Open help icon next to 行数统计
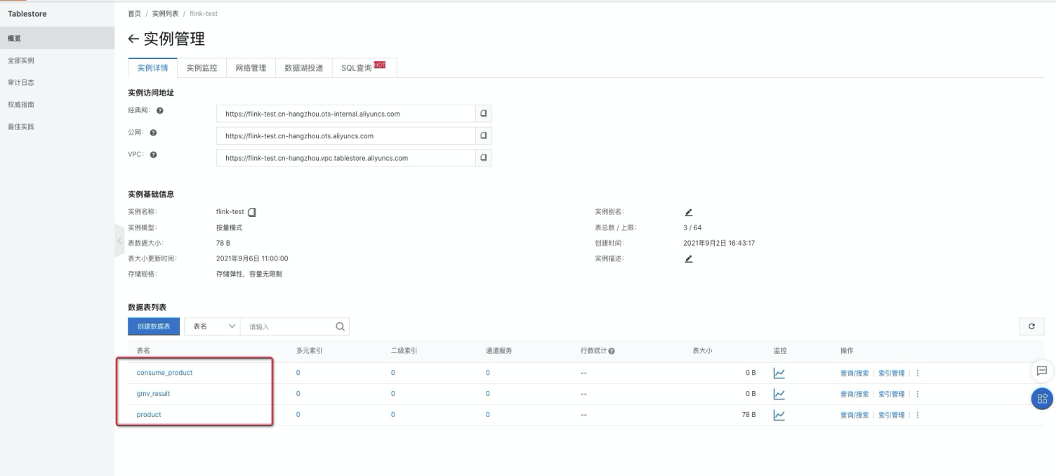The image size is (1056, 476). click(612, 351)
